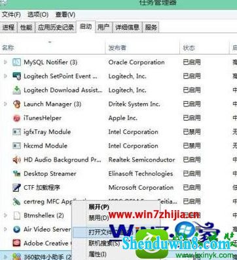Expand the Btmshellex (2) group

tap(5, 215)
